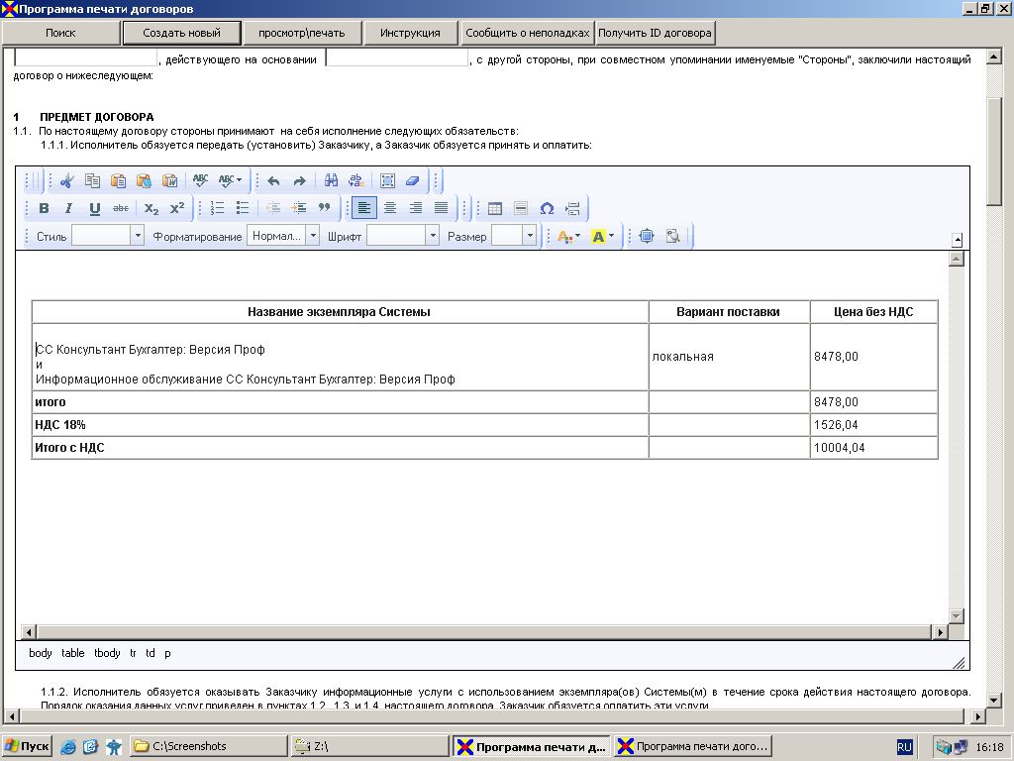The height and width of the screenshot is (761, 1014).
Task: Open the Инструкция button
Action: [x=410, y=33]
